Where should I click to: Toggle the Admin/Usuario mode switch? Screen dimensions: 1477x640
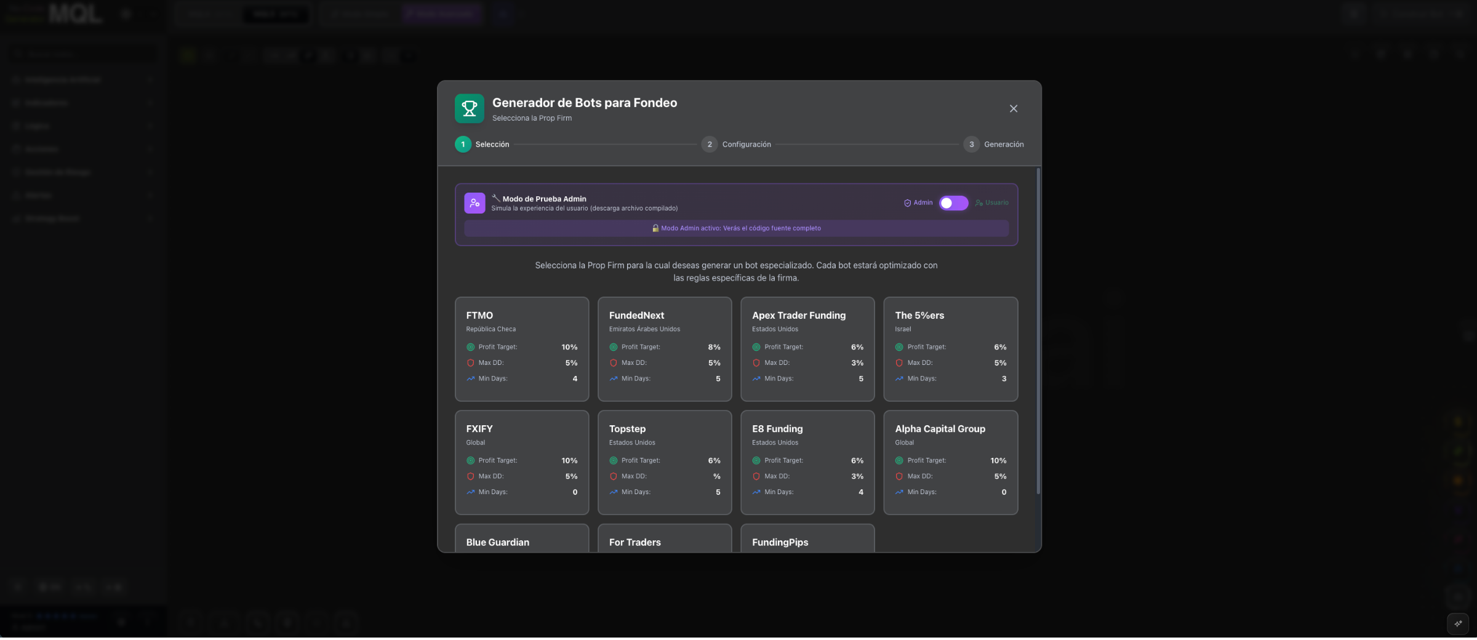coord(953,202)
